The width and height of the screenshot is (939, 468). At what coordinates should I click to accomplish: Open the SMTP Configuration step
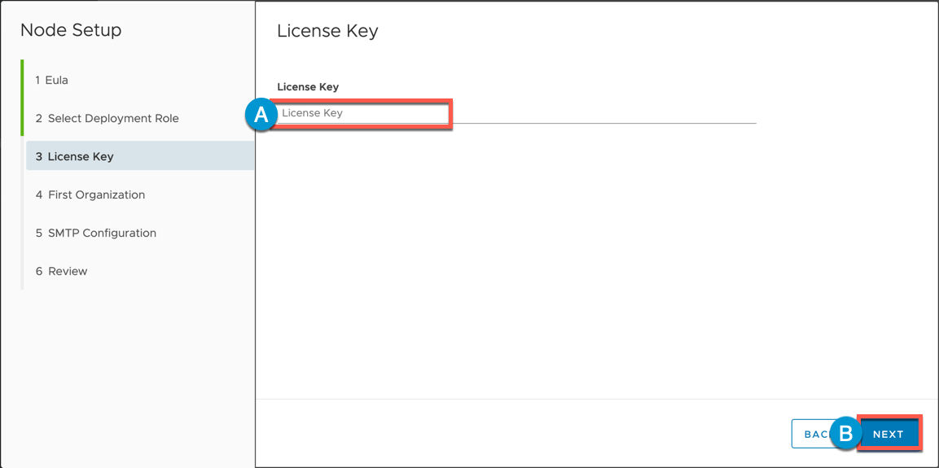96,234
